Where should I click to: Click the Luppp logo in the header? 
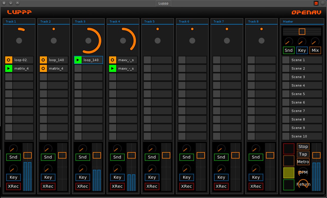(19, 12)
